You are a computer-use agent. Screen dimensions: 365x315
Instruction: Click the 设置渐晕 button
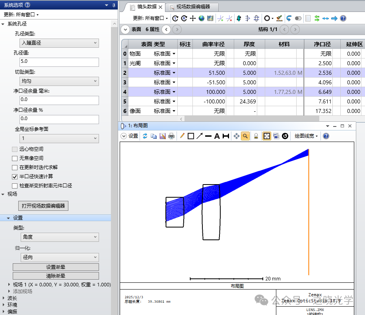[56, 267]
